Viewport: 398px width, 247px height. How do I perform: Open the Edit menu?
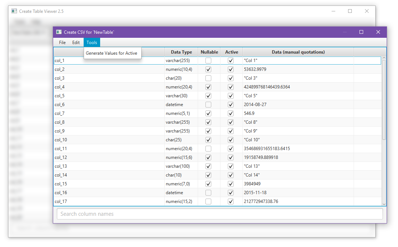click(76, 43)
